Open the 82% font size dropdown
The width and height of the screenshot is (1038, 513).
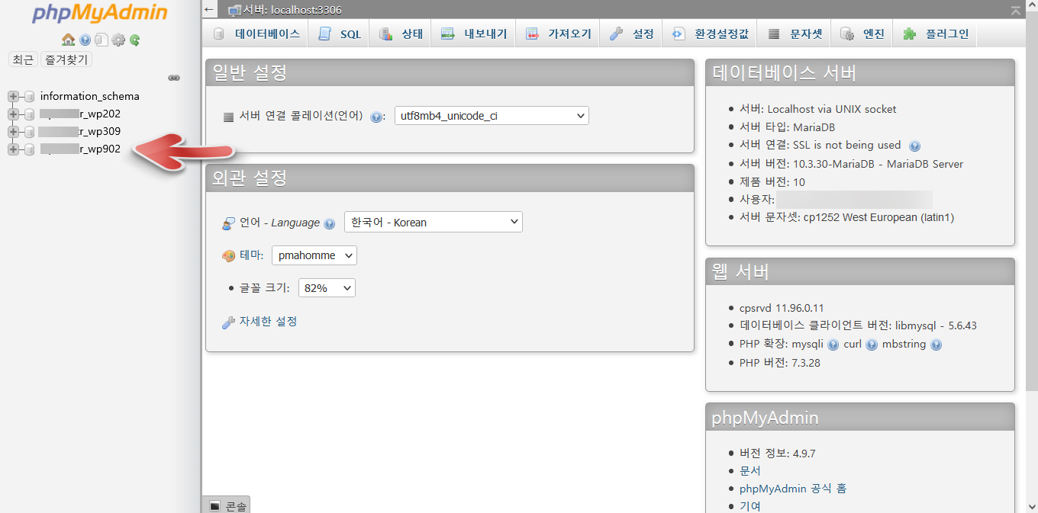coord(327,288)
